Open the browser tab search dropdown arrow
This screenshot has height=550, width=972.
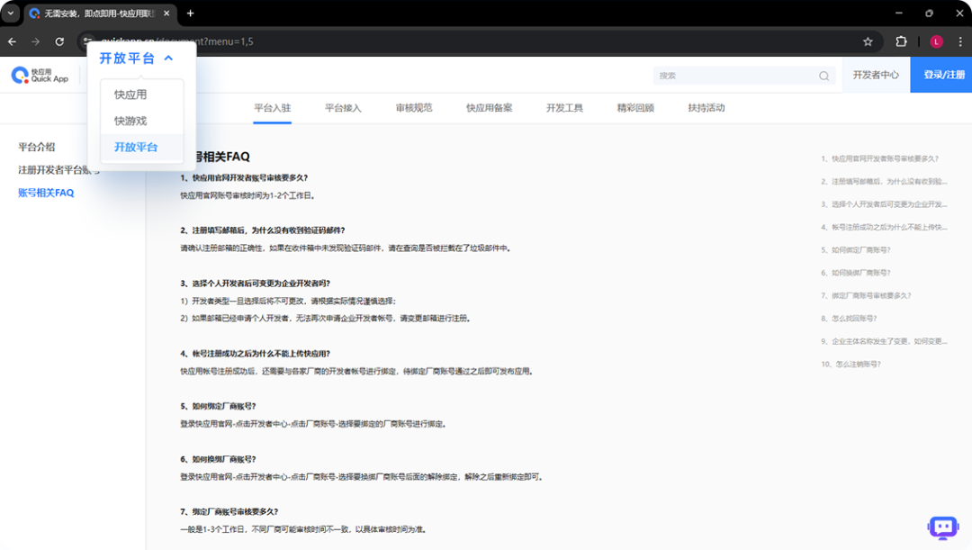11,14
